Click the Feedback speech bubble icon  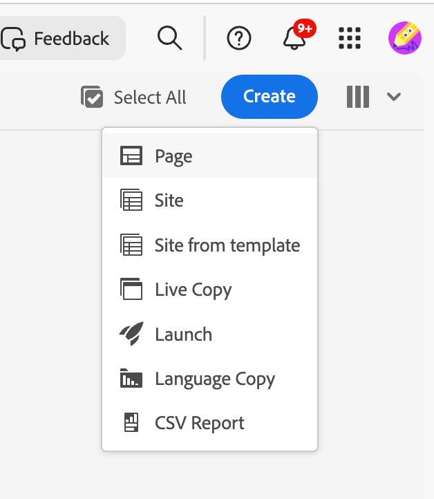pyautogui.click(x=13, y=39)
